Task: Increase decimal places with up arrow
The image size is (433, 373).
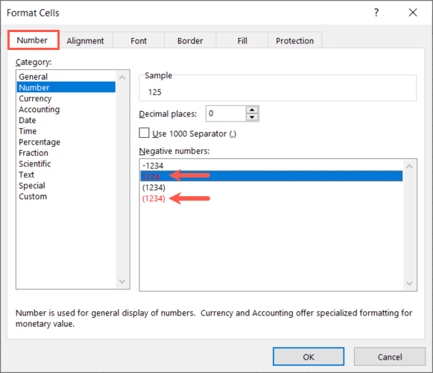Action: click(252, 110)
